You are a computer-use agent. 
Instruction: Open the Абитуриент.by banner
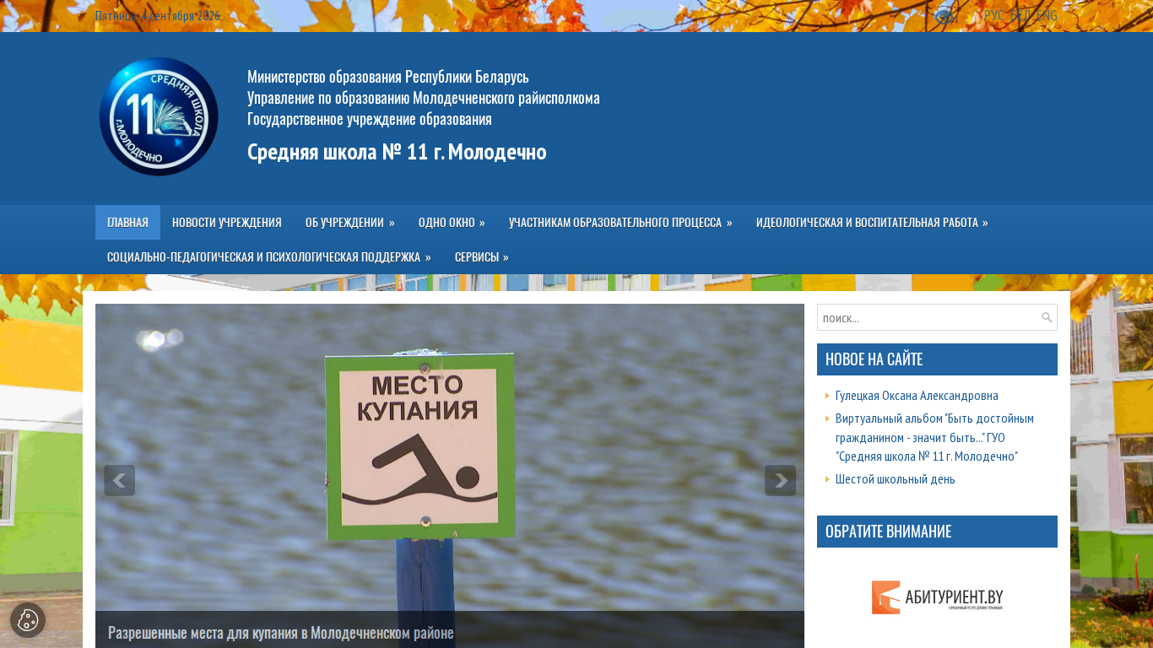click(x=937, y=597)
